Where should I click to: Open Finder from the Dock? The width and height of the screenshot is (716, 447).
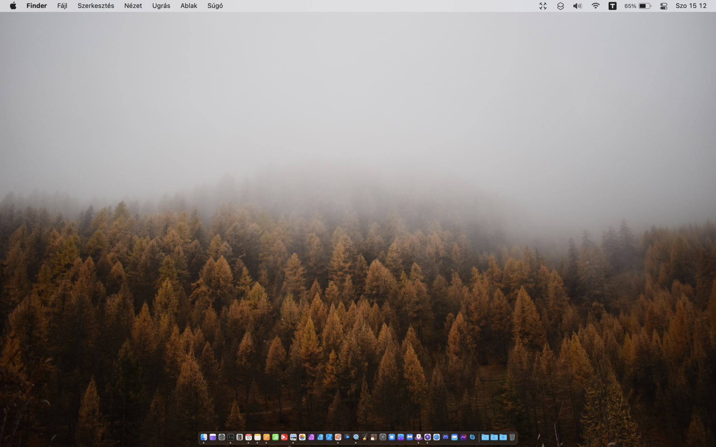tap(204, 437)
